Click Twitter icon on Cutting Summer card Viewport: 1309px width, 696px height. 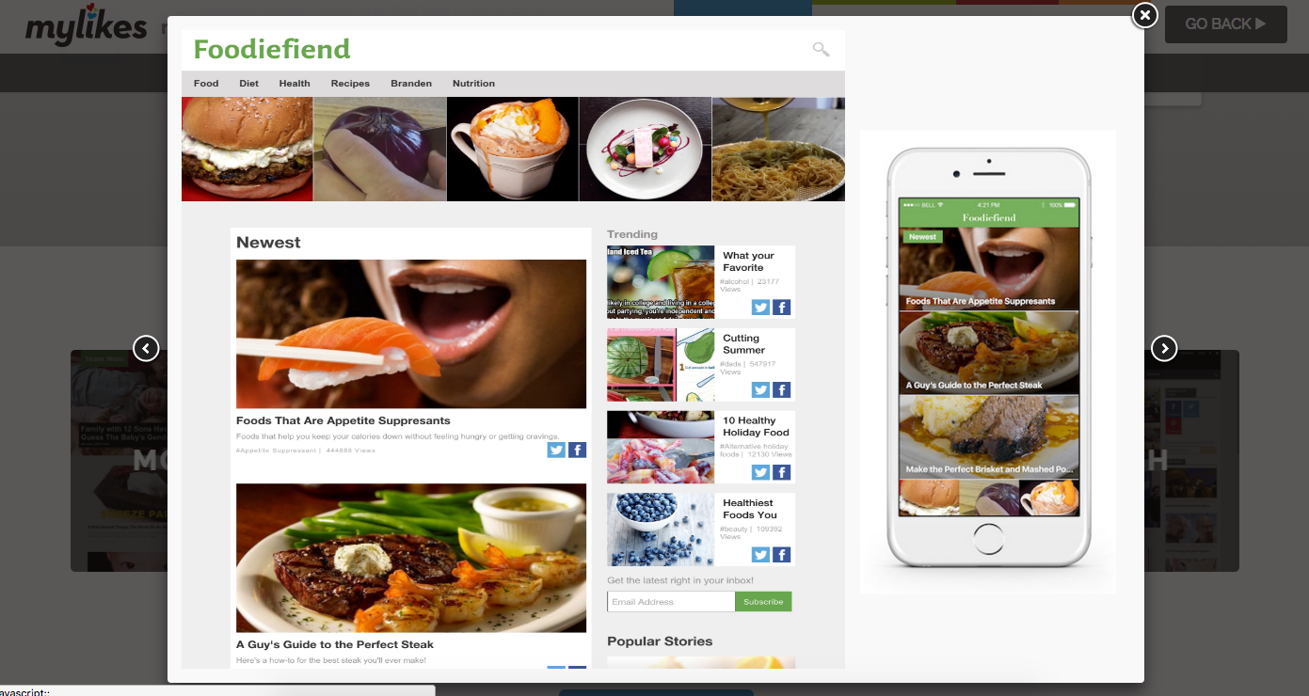[760, 390]
